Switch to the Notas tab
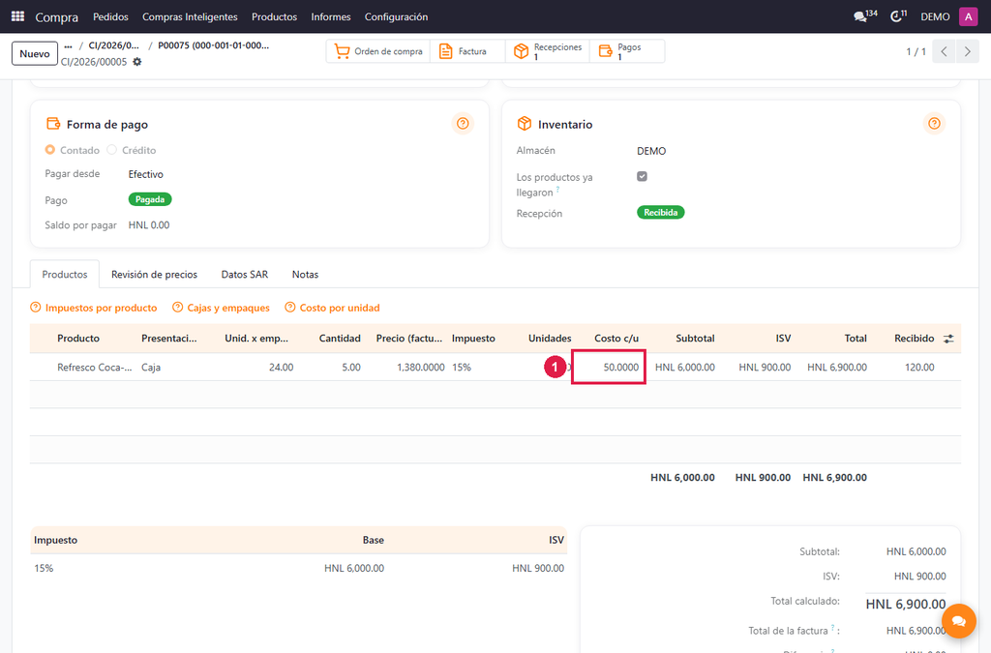 305,274
